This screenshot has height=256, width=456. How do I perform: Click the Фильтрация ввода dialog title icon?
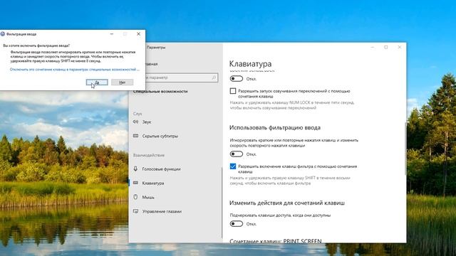click(x=3, y=34)
